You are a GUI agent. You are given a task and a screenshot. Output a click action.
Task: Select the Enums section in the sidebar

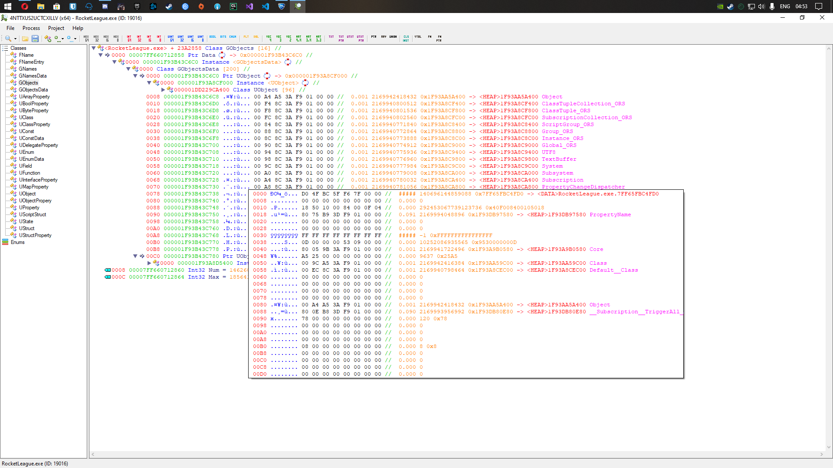click(x=18, y=242)
